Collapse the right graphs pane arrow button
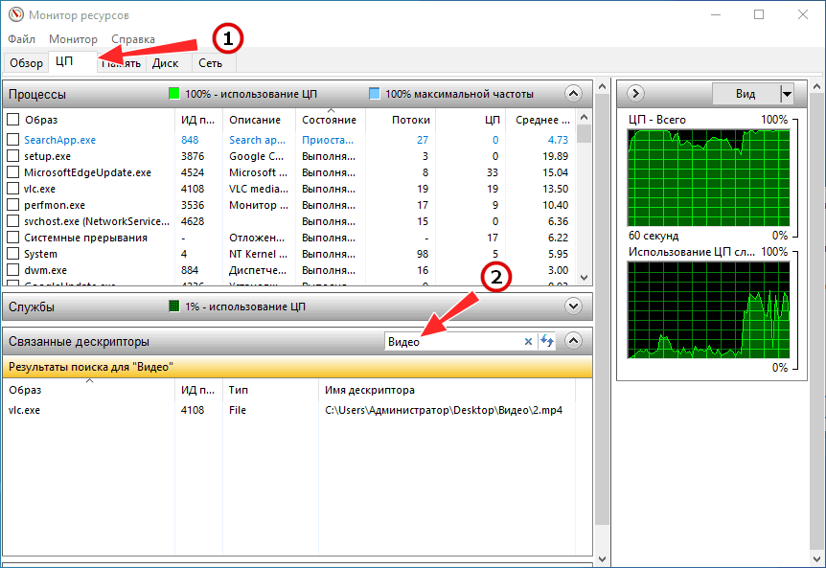 (634, 93)
